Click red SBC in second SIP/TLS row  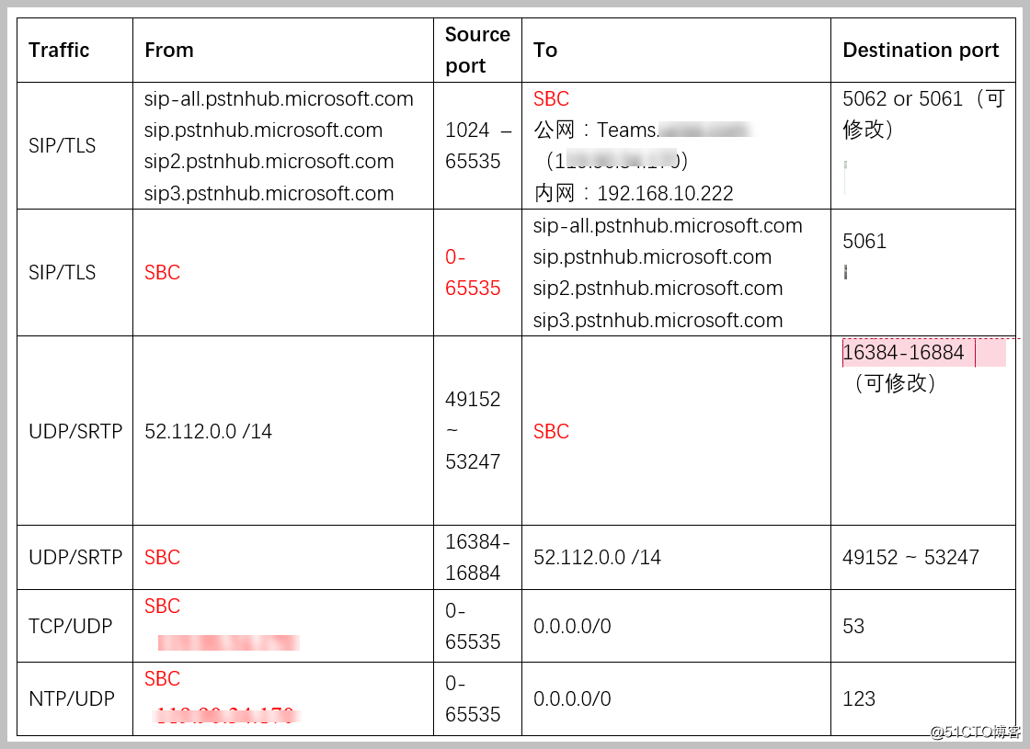tap(162, 272)
